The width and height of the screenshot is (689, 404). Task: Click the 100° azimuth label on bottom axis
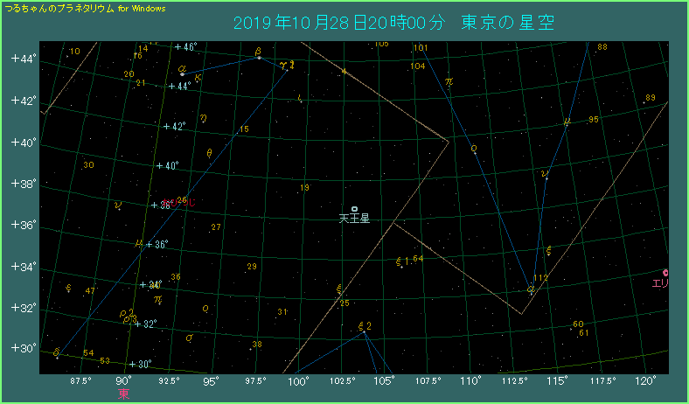coord(299,380)
